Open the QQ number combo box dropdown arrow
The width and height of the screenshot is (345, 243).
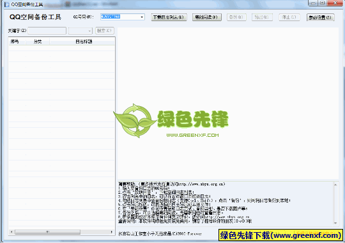tap(142, 17)
